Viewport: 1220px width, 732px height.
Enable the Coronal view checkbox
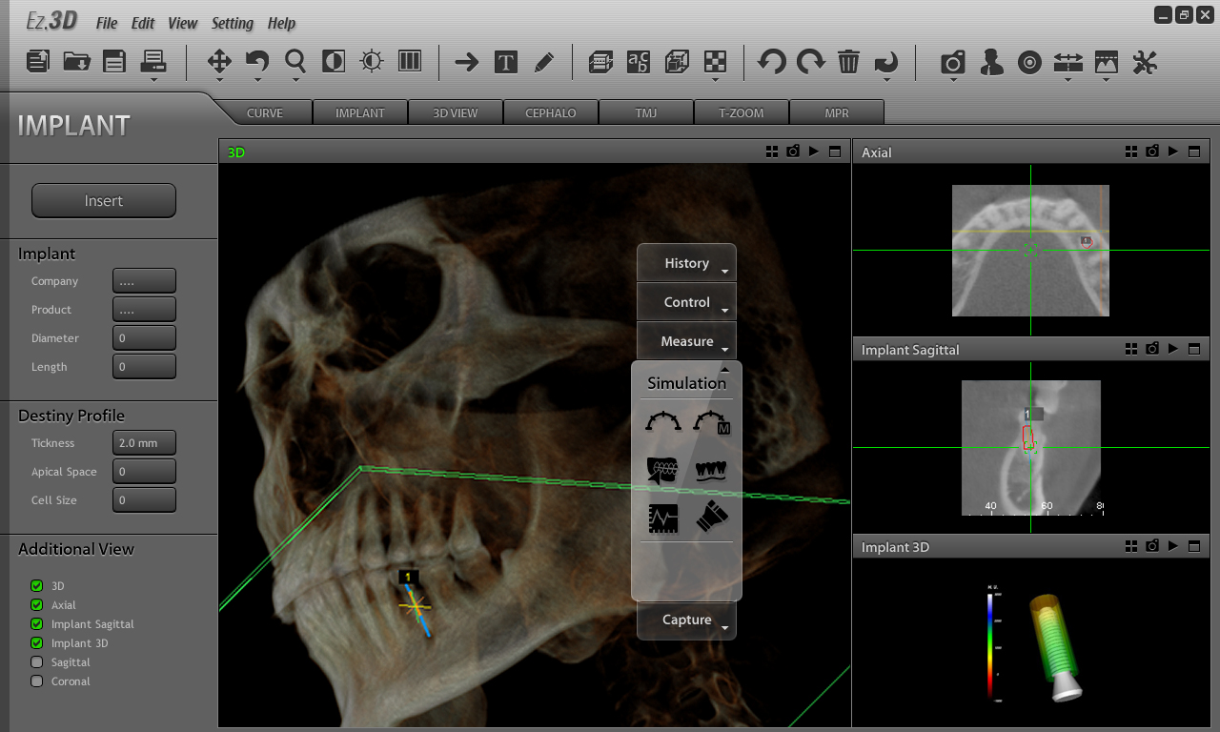coord(37,681)
